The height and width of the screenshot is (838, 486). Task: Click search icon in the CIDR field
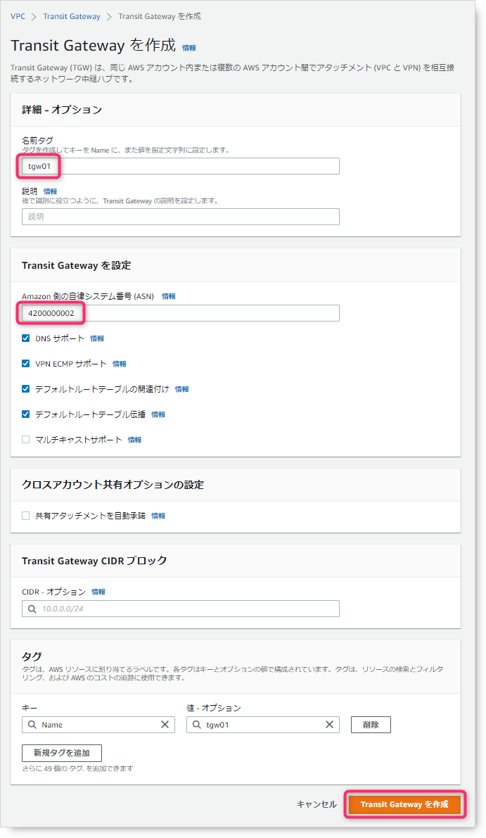(x=32, y=609)
